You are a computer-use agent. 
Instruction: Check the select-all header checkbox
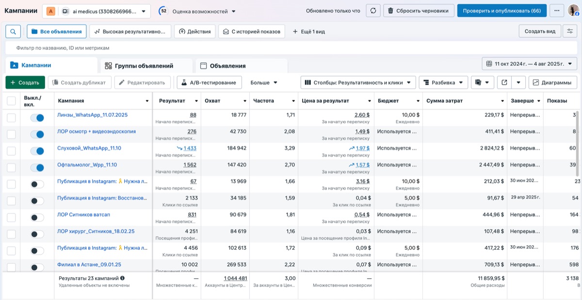point(11,101)
